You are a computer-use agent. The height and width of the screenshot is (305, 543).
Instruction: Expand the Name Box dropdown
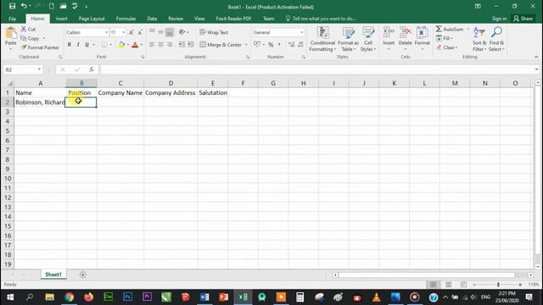[39, 69]
